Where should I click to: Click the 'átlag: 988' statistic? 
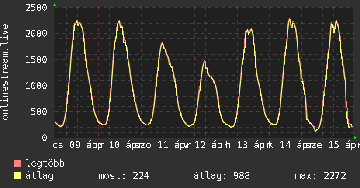click(x=222, y=176)
